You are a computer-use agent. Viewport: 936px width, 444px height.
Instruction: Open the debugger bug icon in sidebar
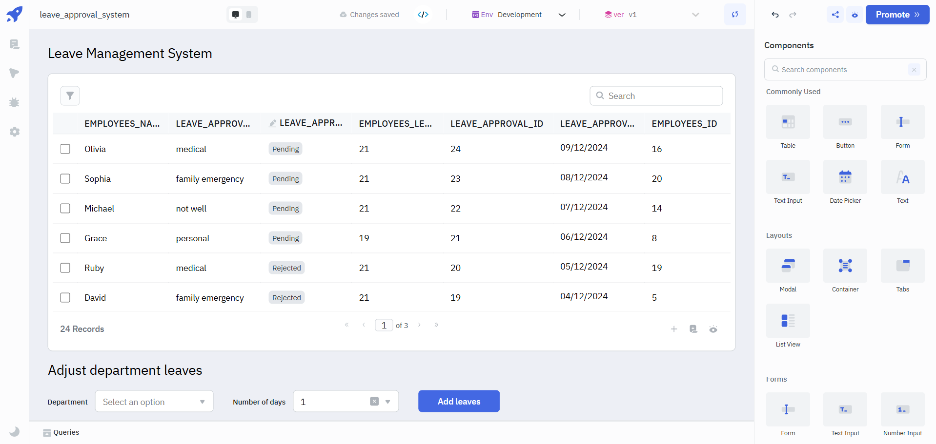[x=14, y=102]
